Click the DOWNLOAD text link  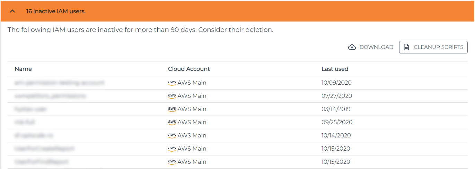pyautogui.click(x=376, y=47)
